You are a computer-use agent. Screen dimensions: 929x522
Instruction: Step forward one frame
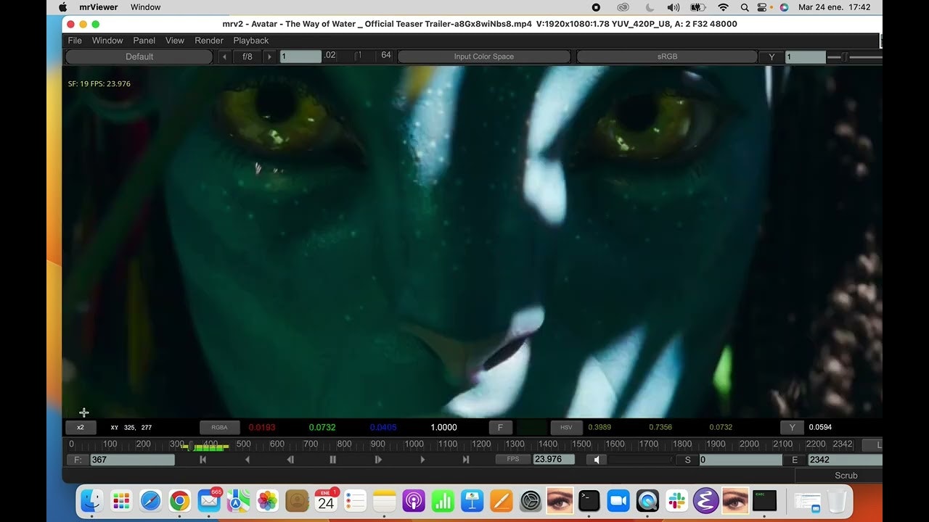coord(378,460)
